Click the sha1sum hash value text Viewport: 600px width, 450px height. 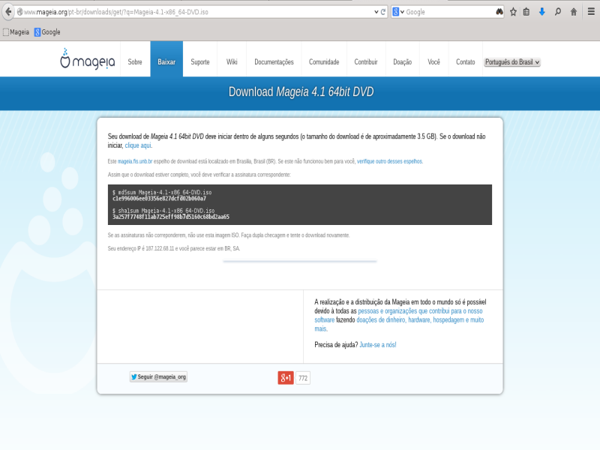tap(171, 217)
